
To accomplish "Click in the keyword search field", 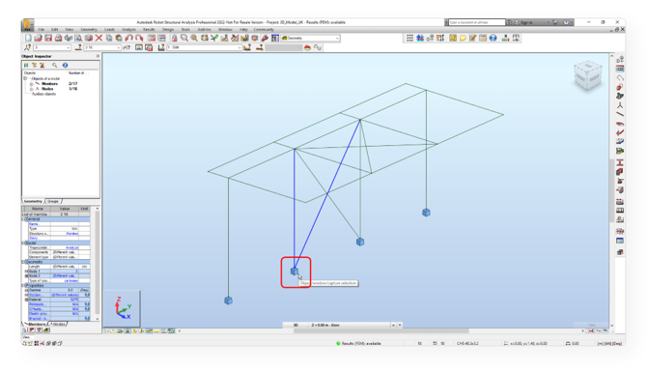I will (x=477, y=22).
